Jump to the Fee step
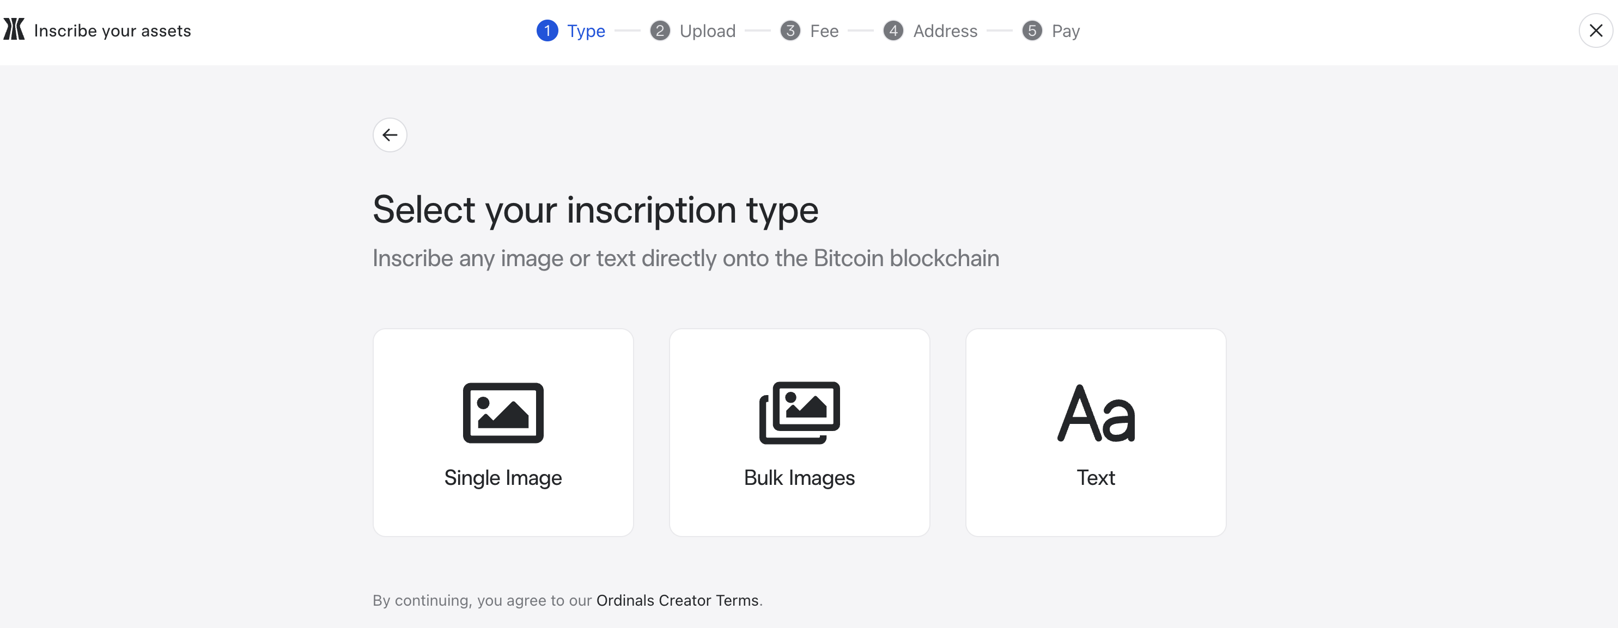1618x628 pixels. pos(824,32)
